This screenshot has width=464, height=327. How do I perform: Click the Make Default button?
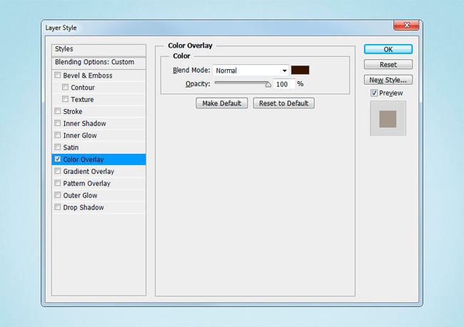coord(221,103)
